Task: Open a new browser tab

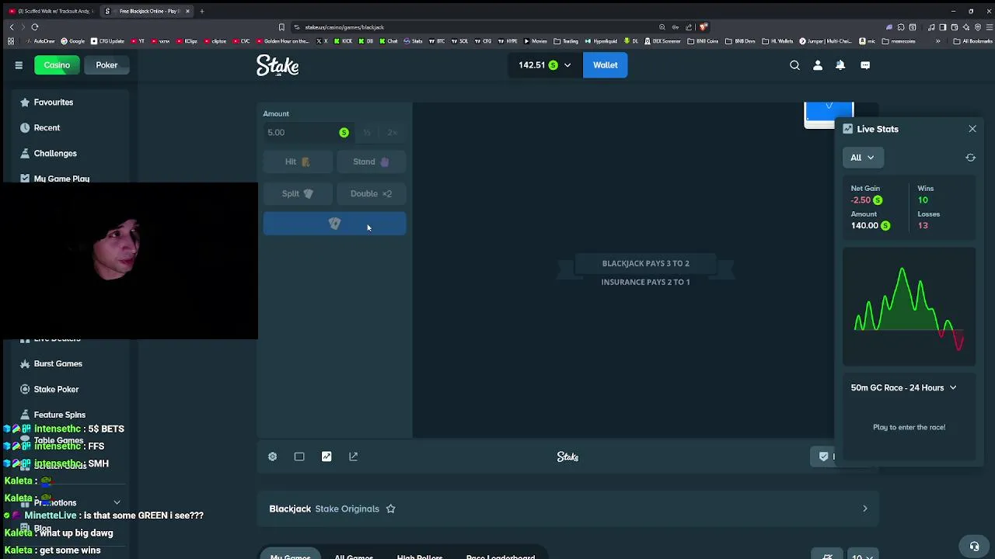Action: [201, 11]
